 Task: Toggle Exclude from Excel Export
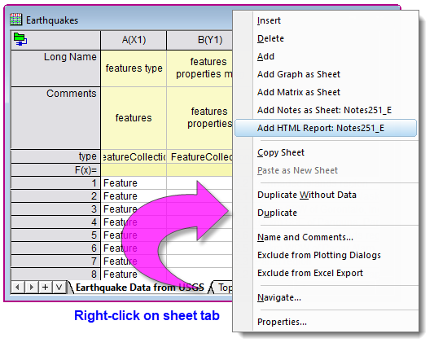310,273
